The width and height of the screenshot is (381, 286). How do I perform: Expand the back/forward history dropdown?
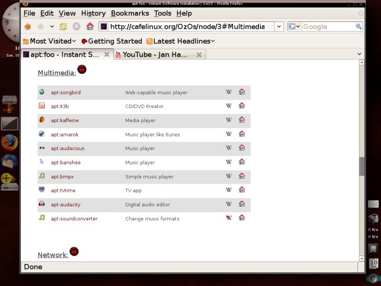(52, 26)
